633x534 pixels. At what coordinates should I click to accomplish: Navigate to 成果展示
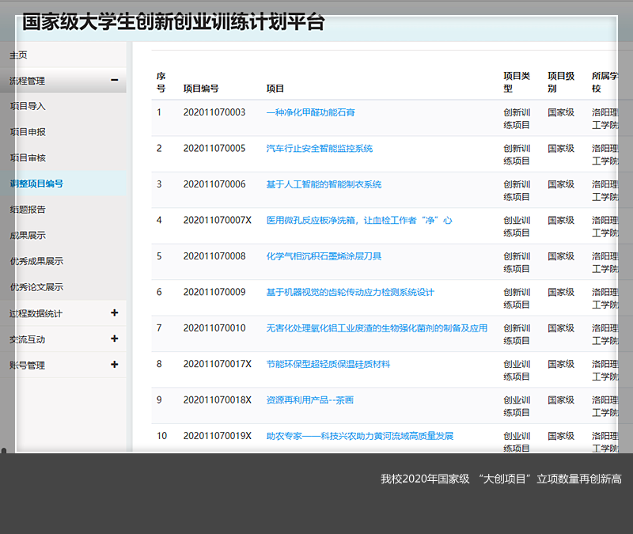click(x=28, y=235)
